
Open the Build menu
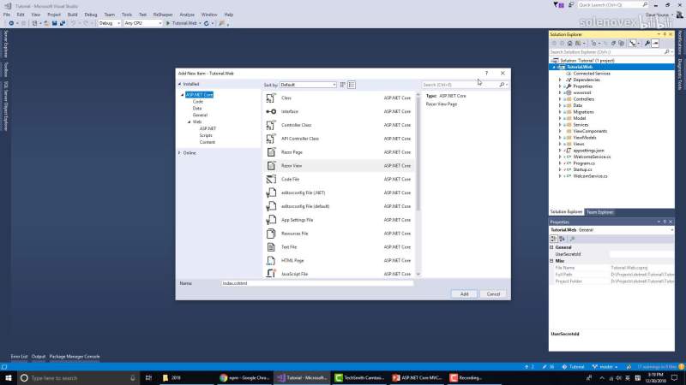[x=72, y=15]
